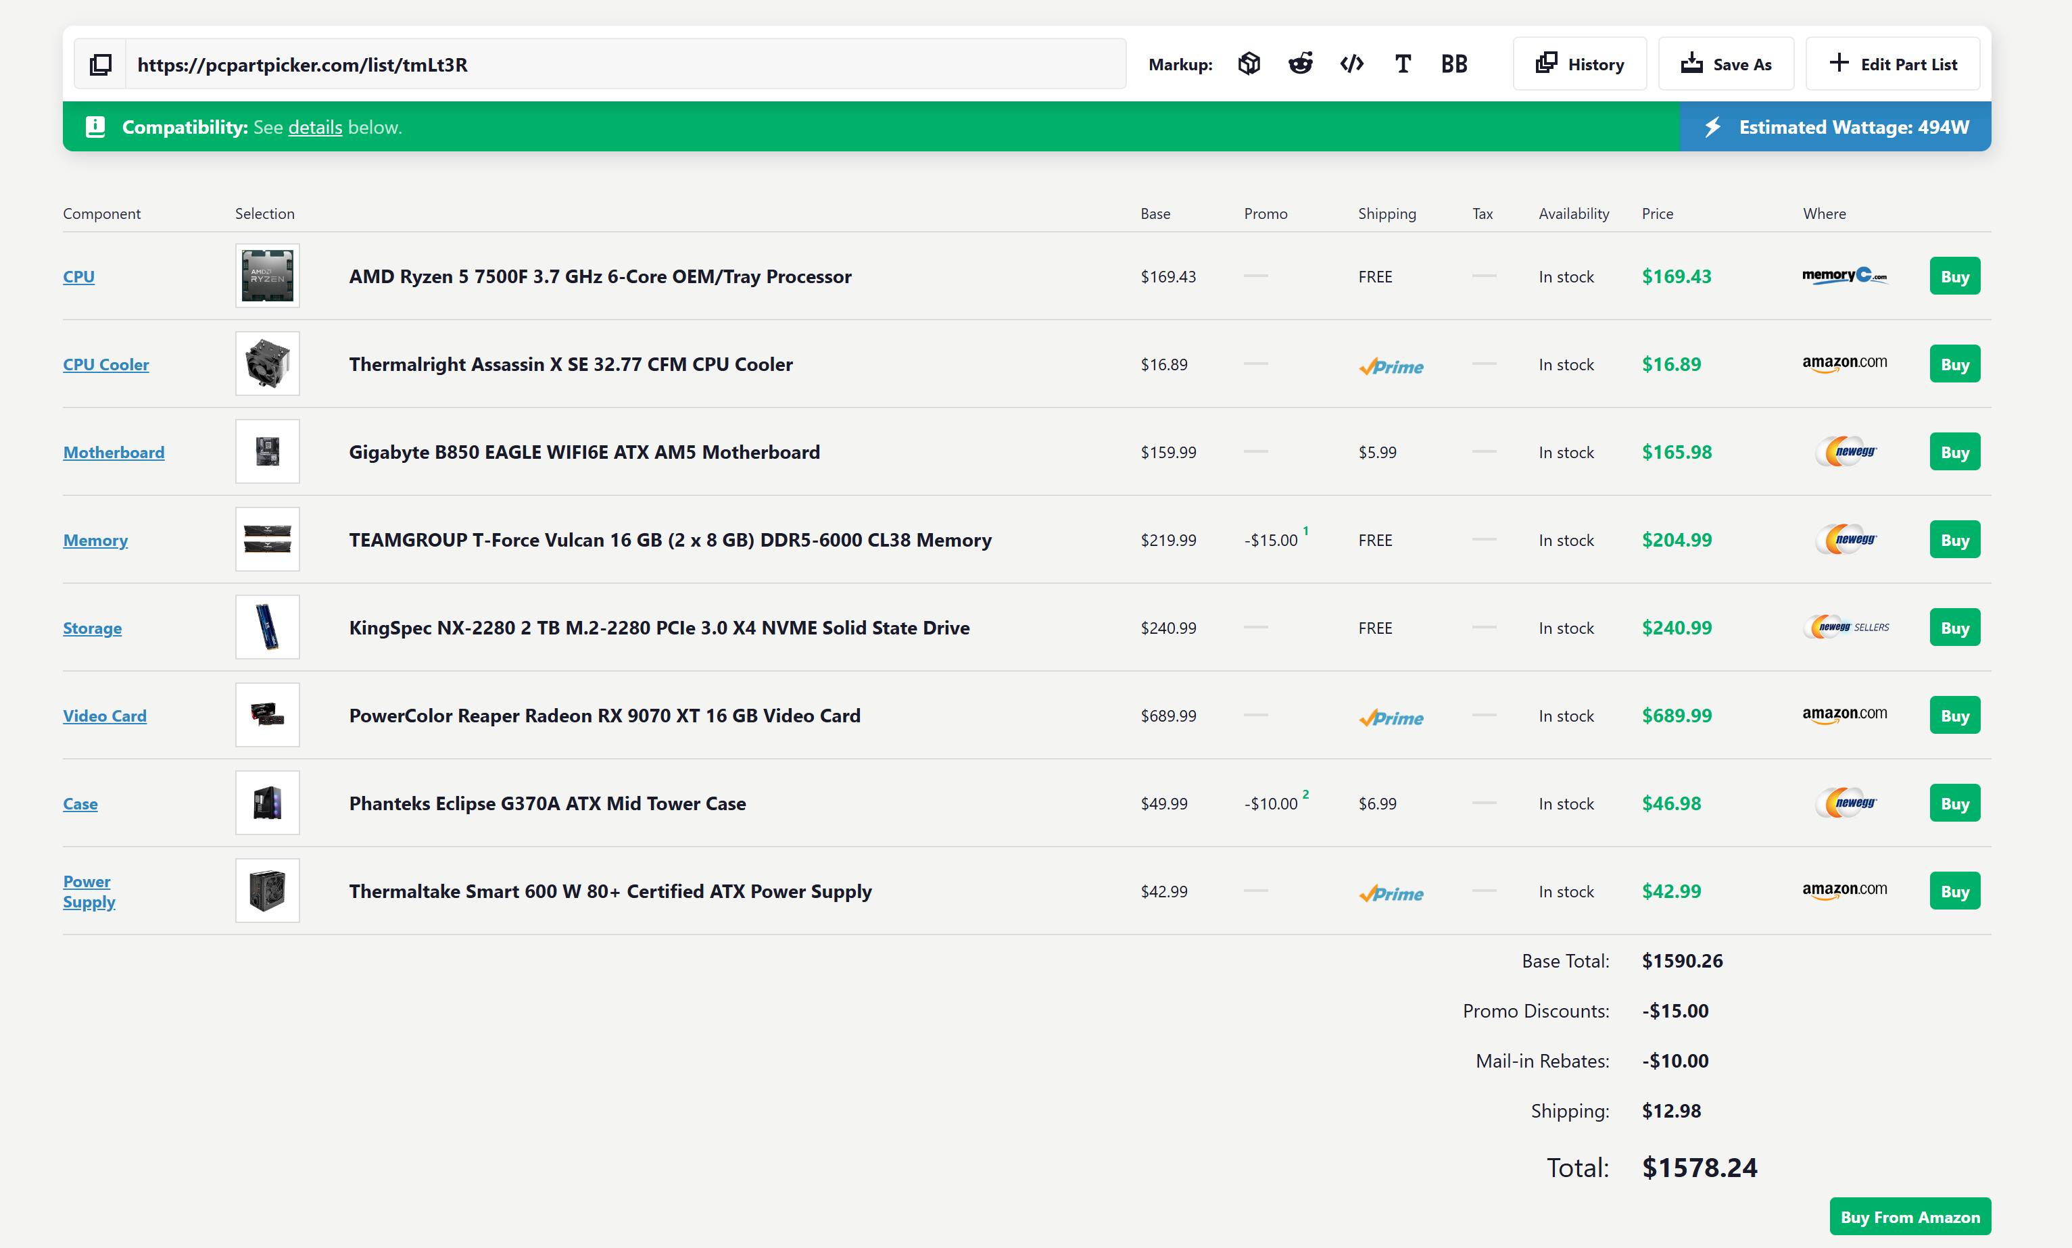Select the HTML code markup icon
This screenshot has width=2072, height=1248.
(1351, 64)
